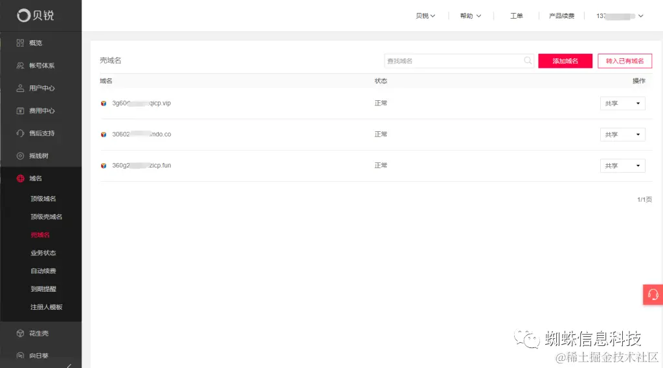Click the 添加域名 button

tap(565, 61)
